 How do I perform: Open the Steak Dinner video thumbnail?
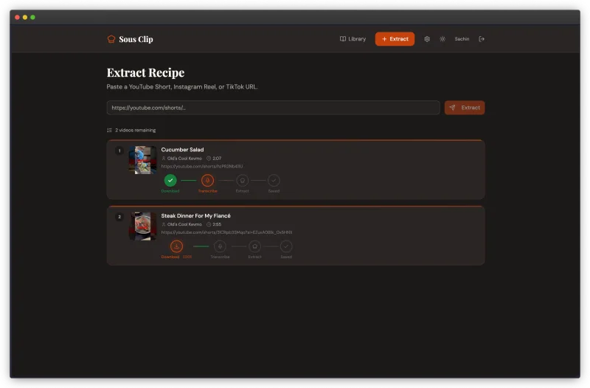click(142, 226)
